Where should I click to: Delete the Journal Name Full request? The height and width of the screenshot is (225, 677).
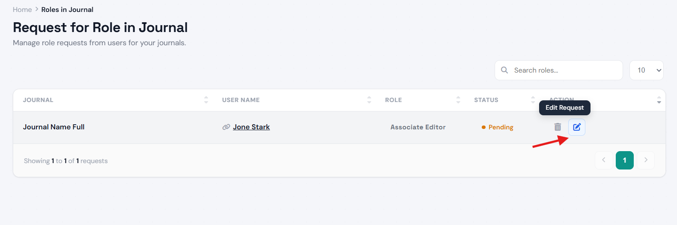[x=558, y=127]
